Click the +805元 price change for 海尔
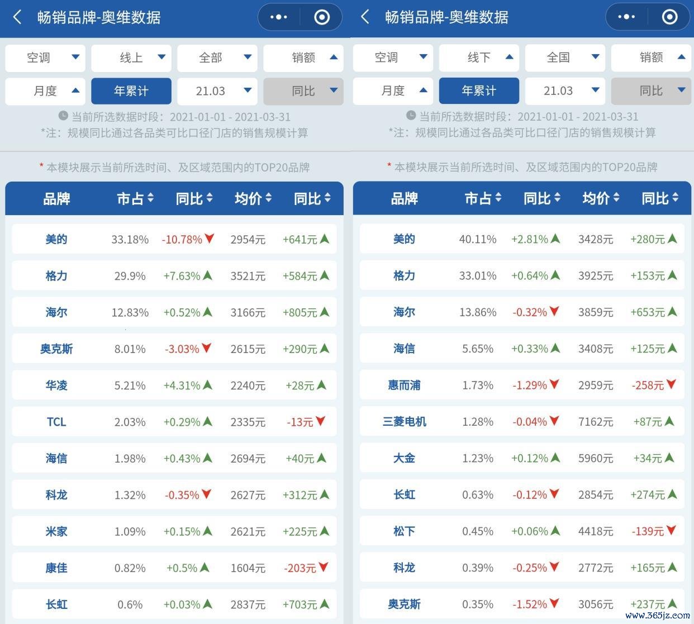Screen dimensions: 694x624 click(300, 312)
